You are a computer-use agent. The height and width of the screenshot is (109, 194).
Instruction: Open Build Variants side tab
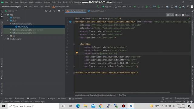(2, 88)
